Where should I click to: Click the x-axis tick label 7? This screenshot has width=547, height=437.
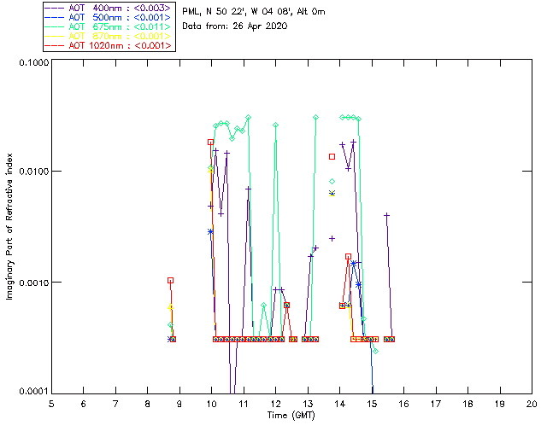coord(115,405)
